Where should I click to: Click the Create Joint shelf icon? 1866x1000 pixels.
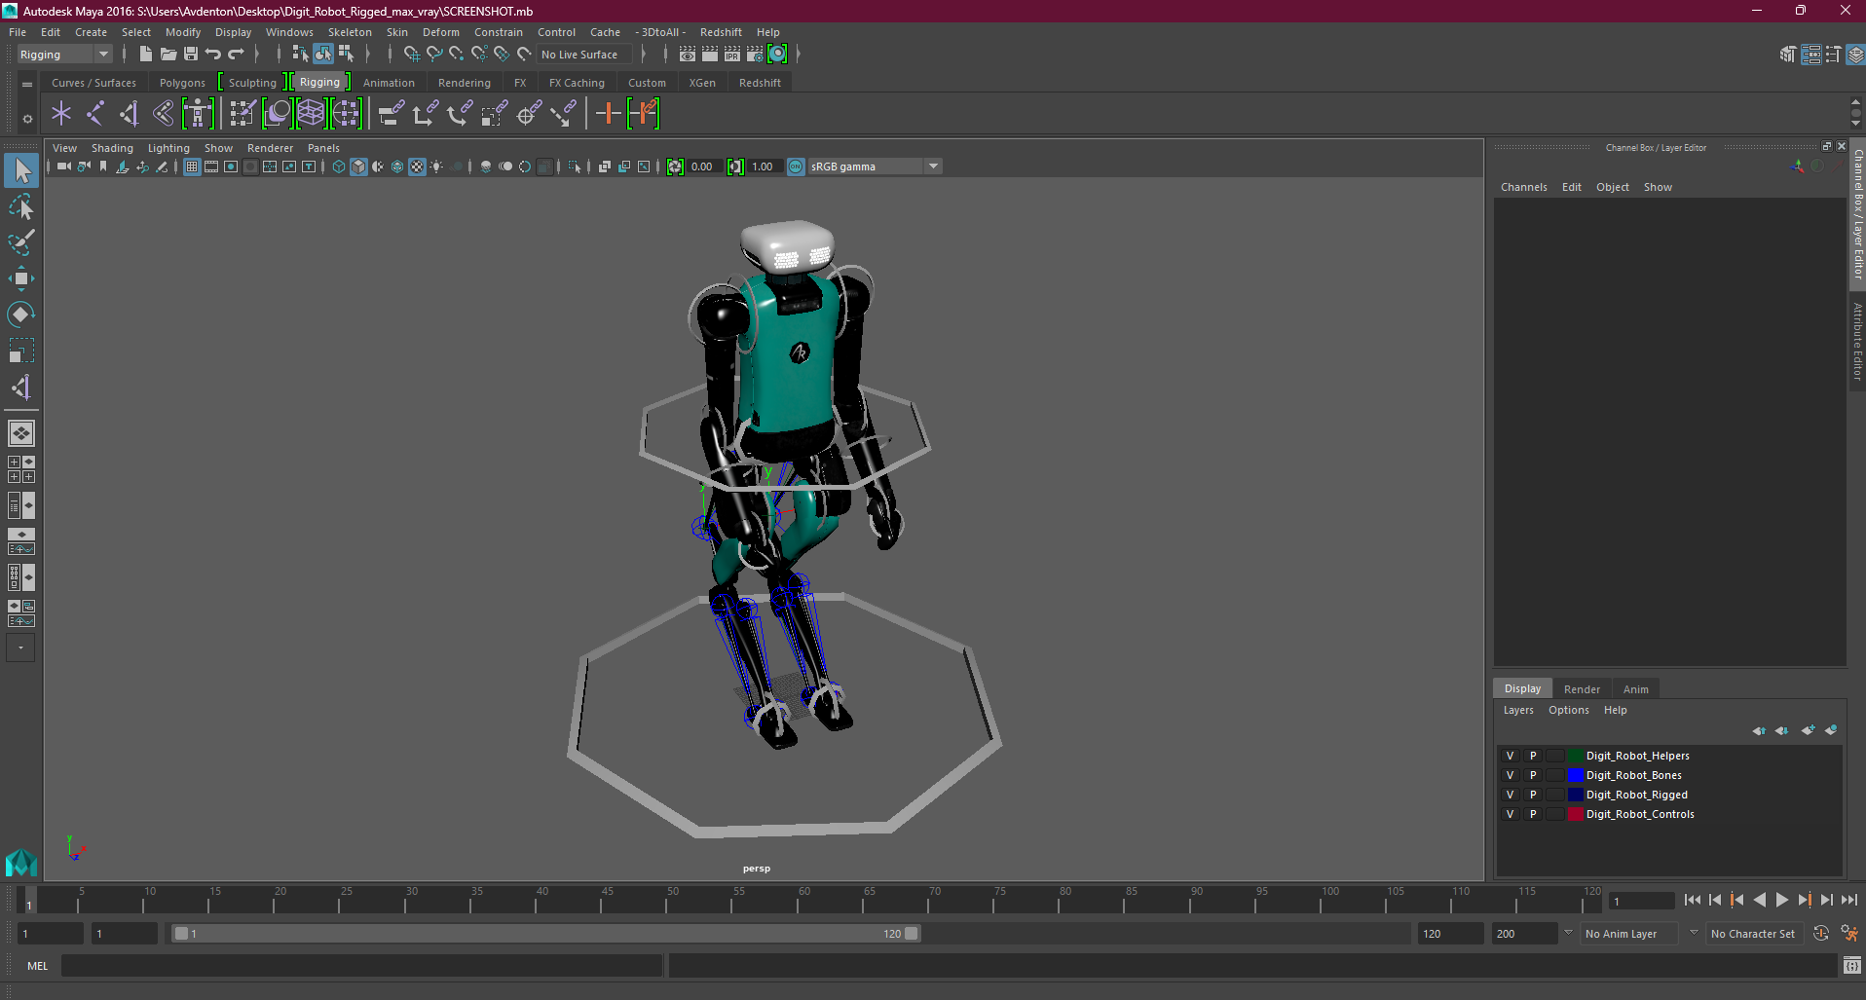[95, 114]
